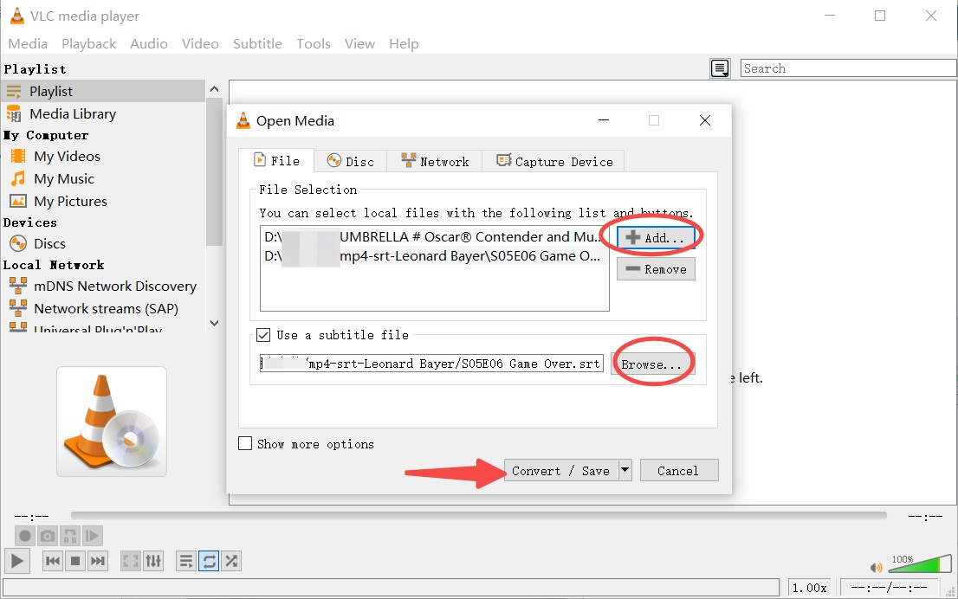Click the record button in controls
Image resolution: width=958 pixels, height=599 pixels.
point(24,536)
